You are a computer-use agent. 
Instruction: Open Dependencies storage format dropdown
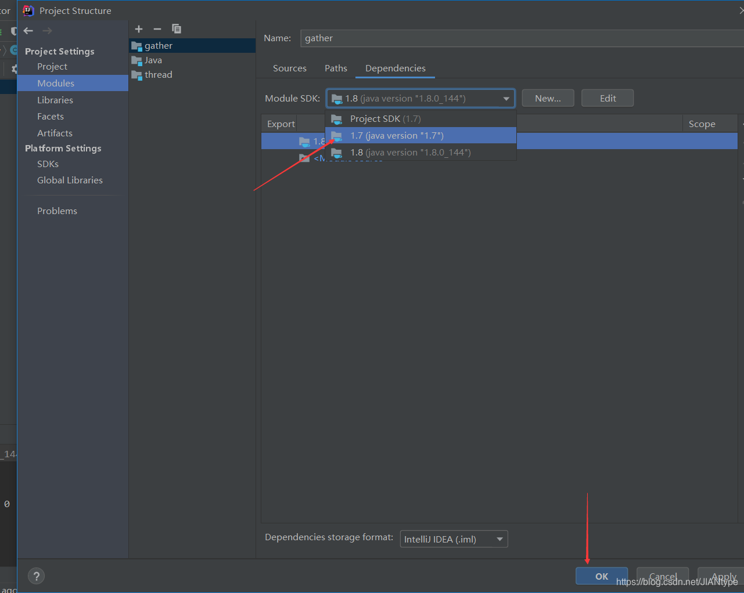454,540
